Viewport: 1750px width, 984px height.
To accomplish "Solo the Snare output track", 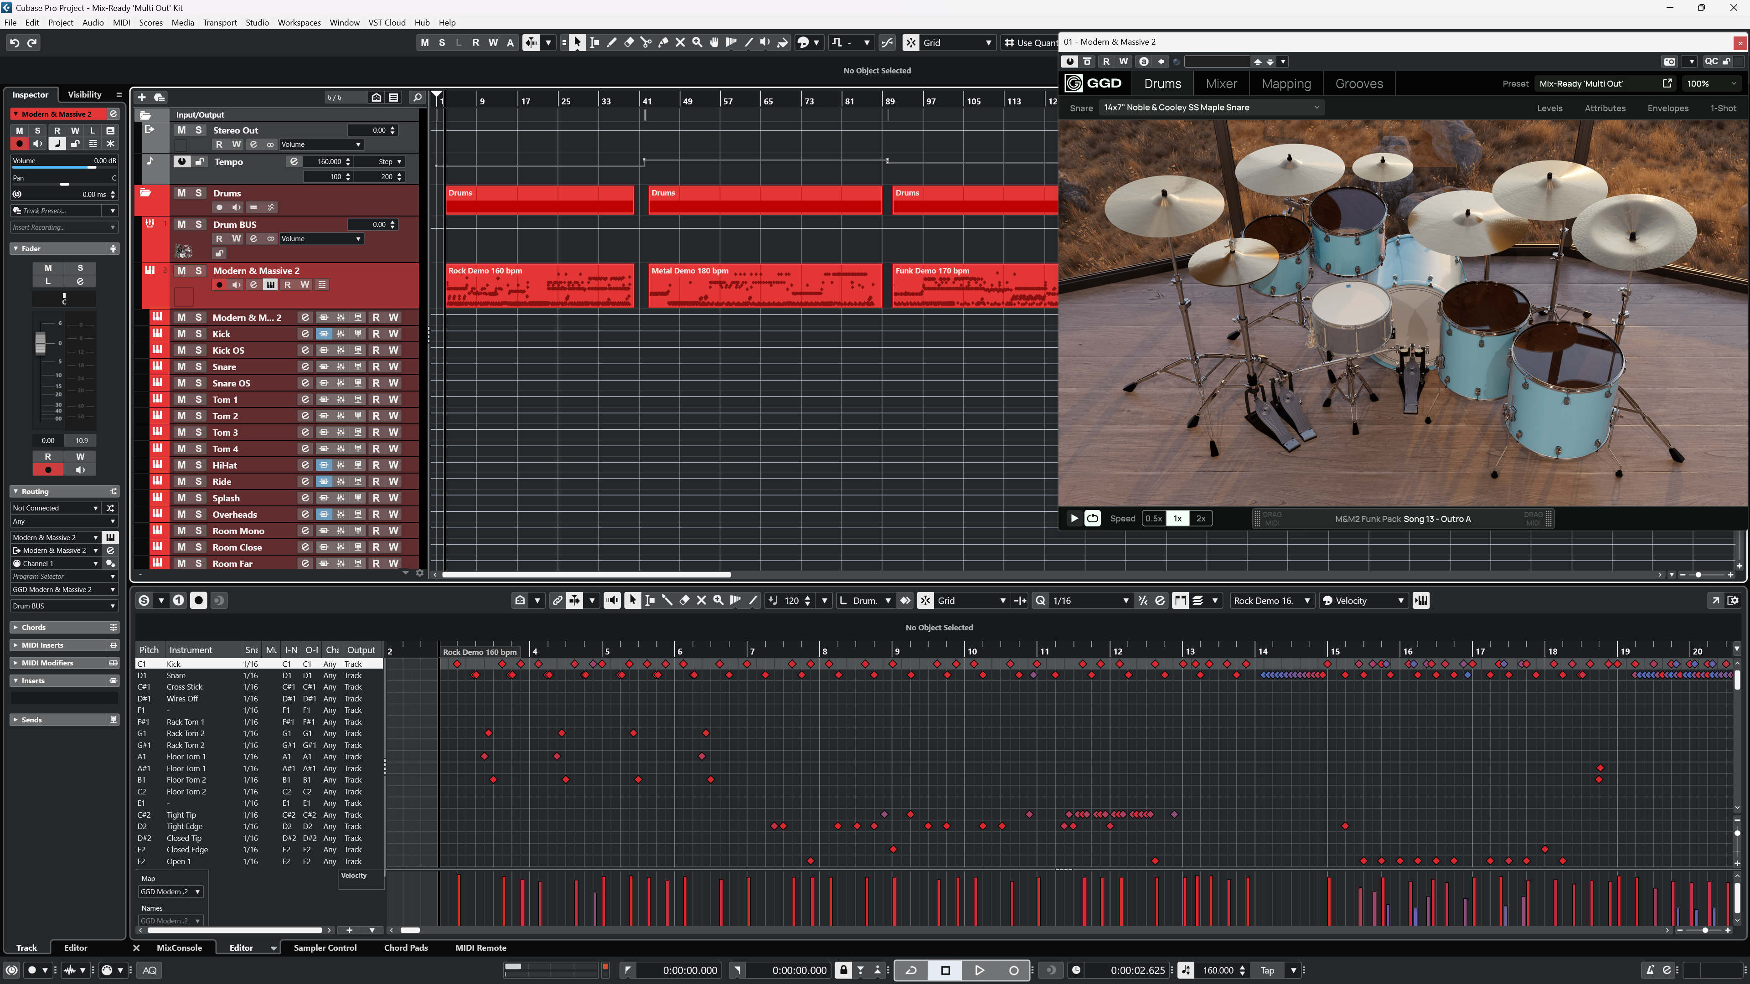I will click(x=198, y=367).
